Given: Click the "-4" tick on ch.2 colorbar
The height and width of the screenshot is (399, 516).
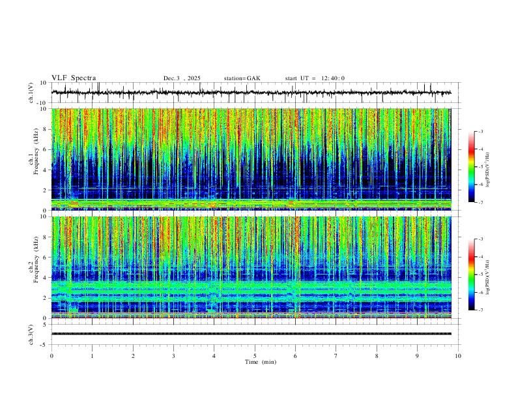Looking at the screenshot, I should pos(480,257).
